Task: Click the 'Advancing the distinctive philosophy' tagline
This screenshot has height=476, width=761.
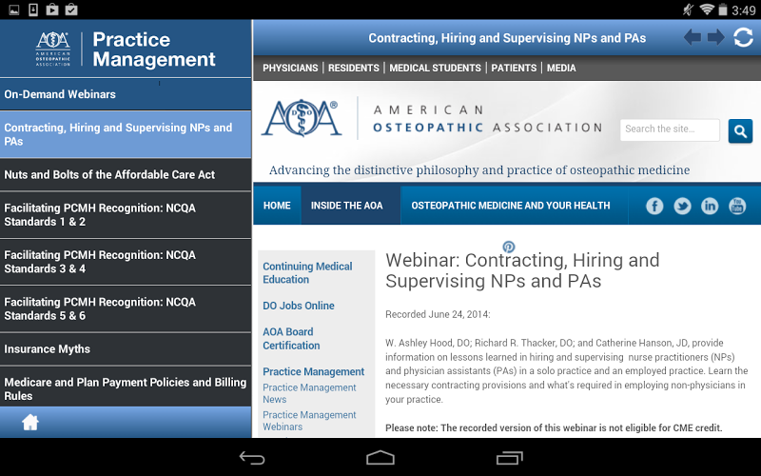Action: [x=479, y=170]
